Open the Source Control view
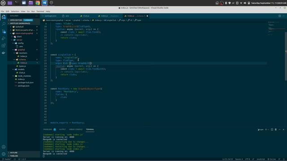The image size is (287, 161). coord(4,31)
